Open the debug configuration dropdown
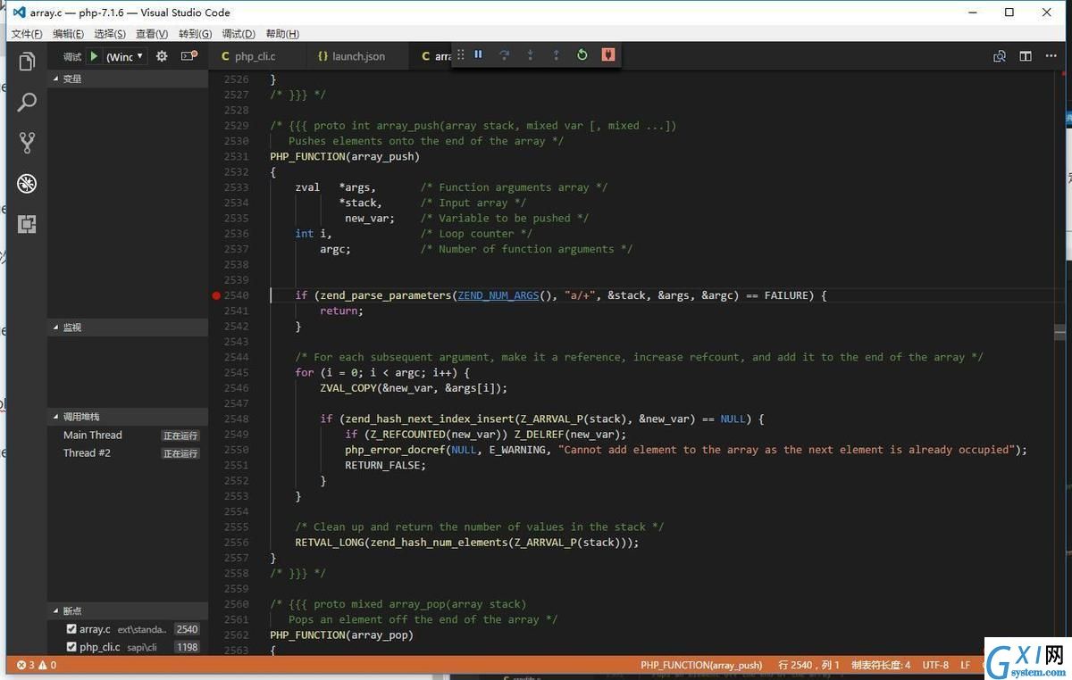Image resolution: width=1072 pixels, height=680 pixels. (125, 56)
